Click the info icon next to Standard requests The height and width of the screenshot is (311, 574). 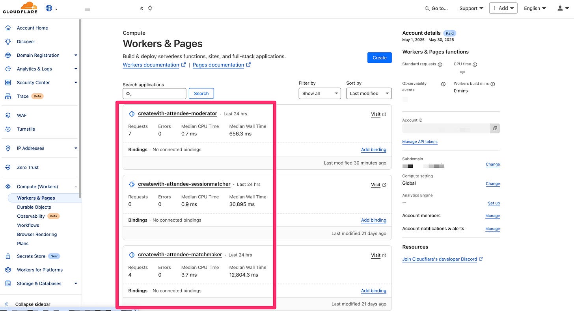point(440,65)
